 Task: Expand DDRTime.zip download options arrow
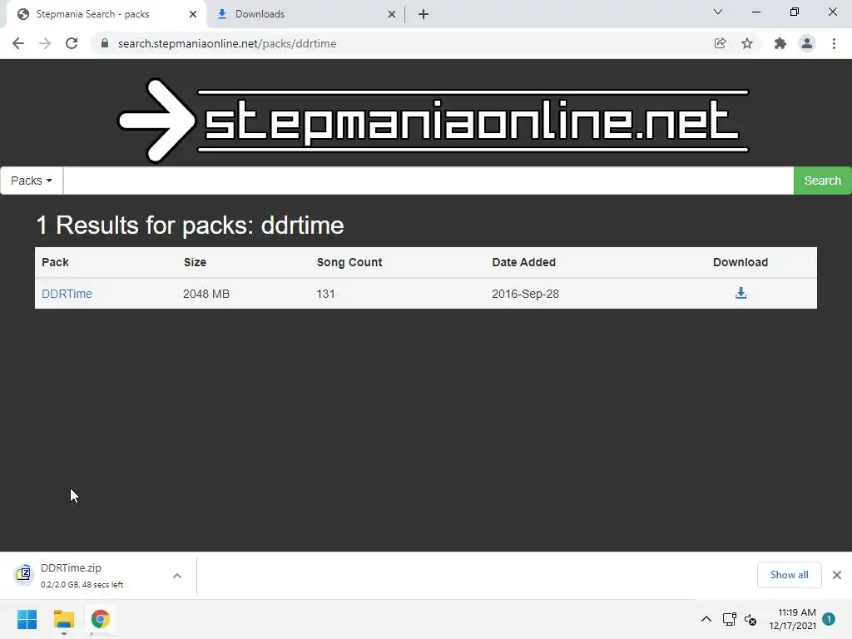click(x=177, y=576)
